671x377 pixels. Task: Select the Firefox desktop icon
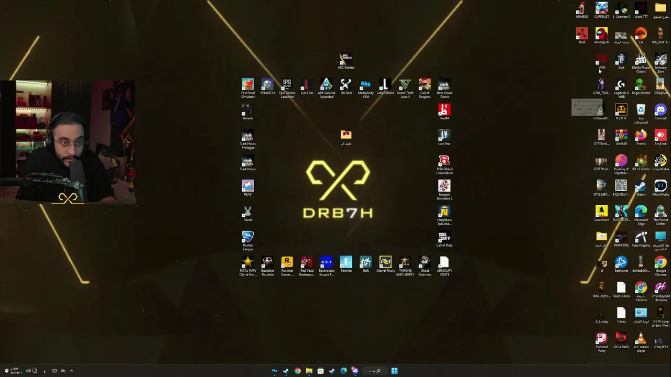pos(641,138)
